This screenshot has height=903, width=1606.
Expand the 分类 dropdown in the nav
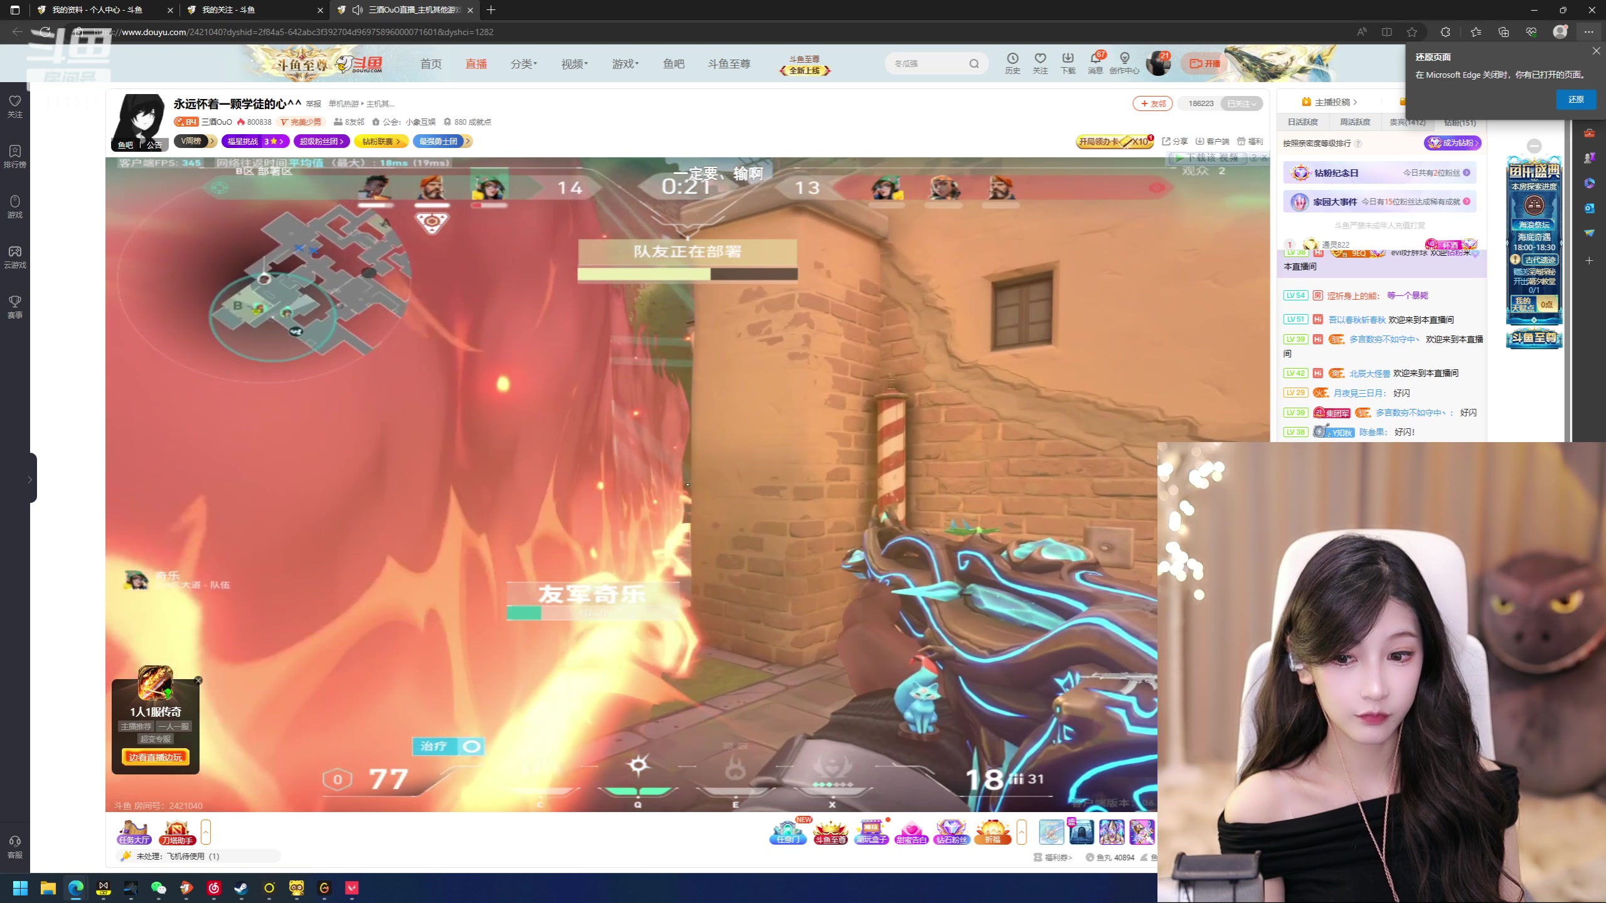523,63
